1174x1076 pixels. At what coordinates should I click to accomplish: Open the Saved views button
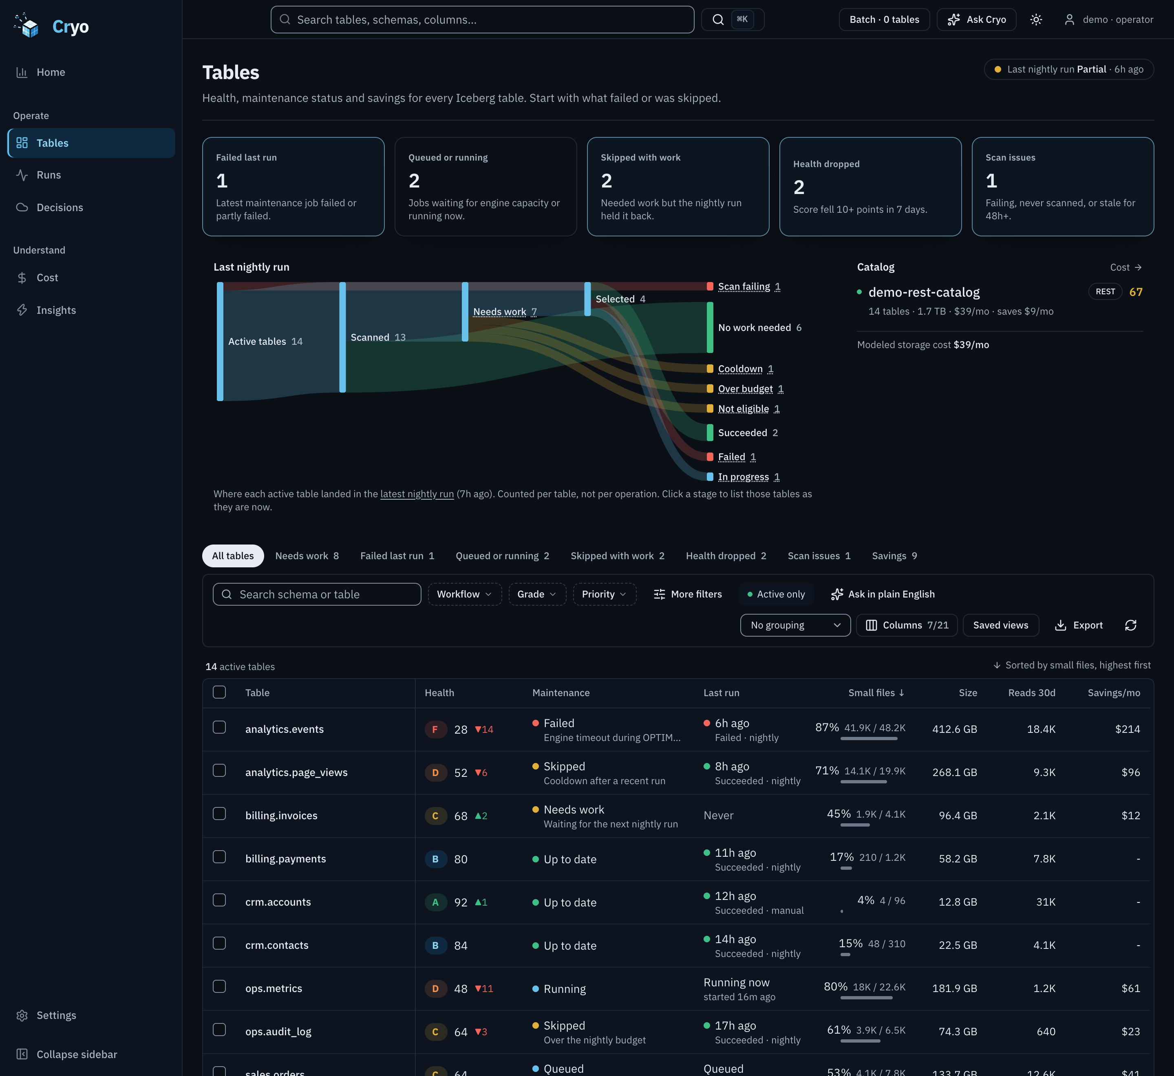point(1000,625)
